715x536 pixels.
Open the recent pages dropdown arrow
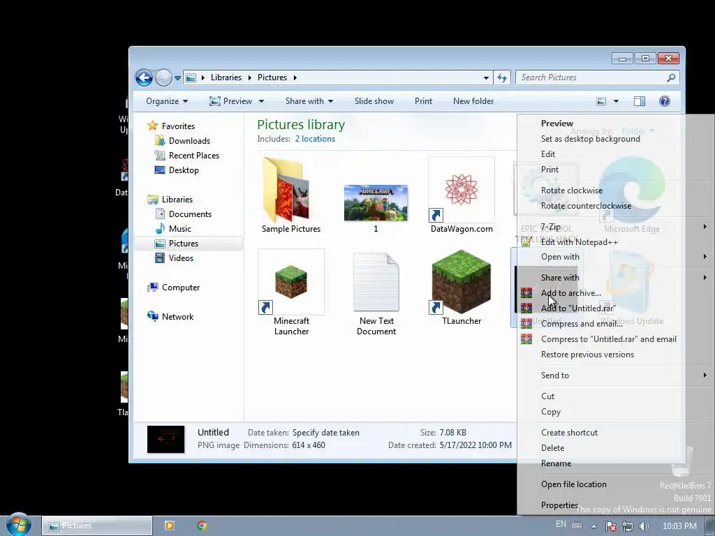[x=177, y=78]
